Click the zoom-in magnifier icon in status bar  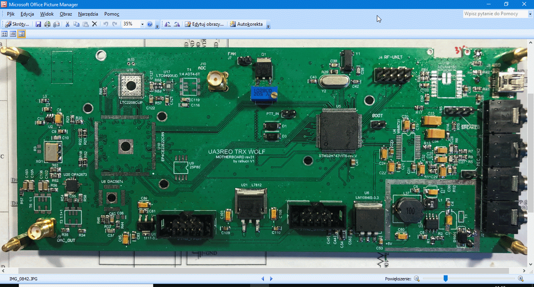(x=521, y=278)
